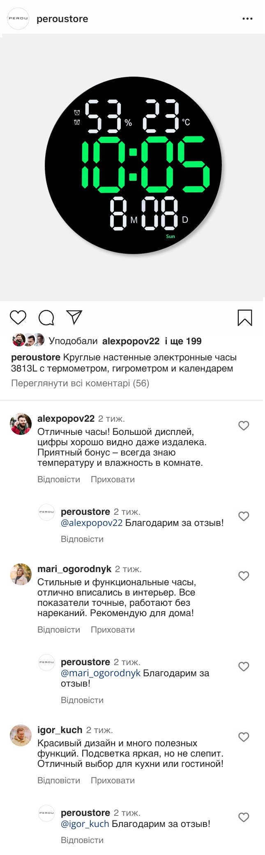Viewport: 265px width, 855px height.
Task: View likes list via alexpopov22 liker name
Action: (x=131, y=341)
